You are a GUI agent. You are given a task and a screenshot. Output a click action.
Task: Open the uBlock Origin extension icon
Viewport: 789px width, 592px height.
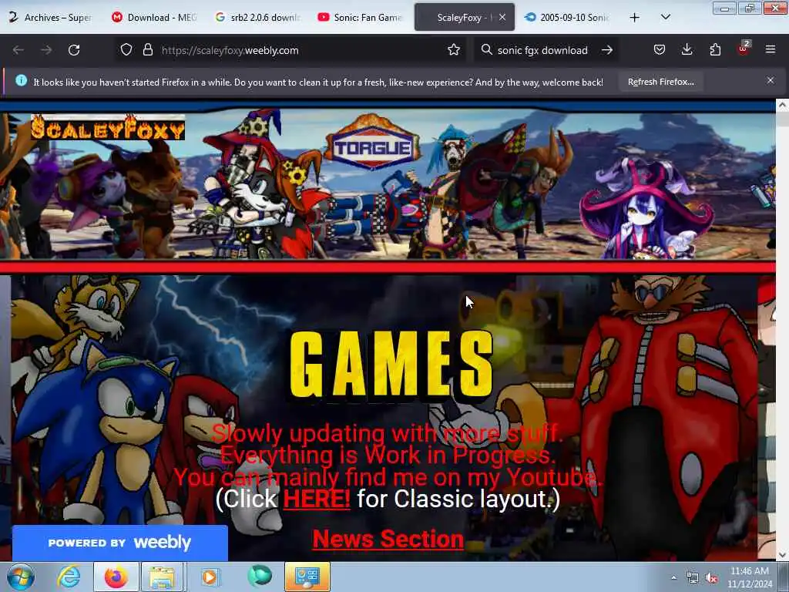click(744, 49)
